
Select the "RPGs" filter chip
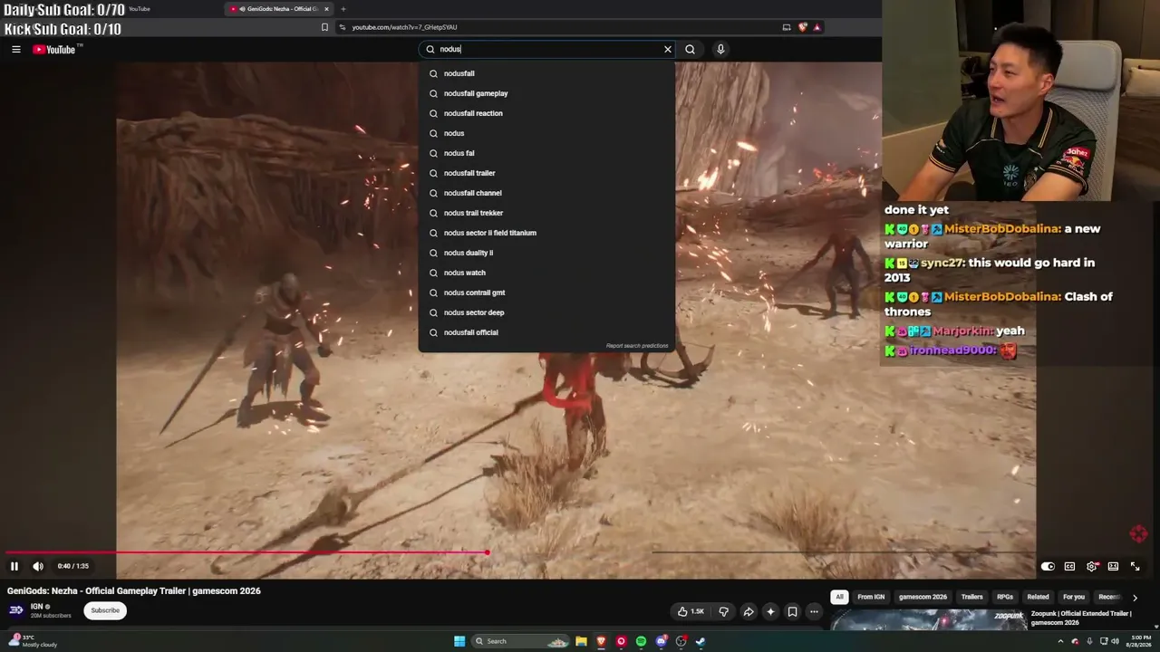[x=1005, y=598]
